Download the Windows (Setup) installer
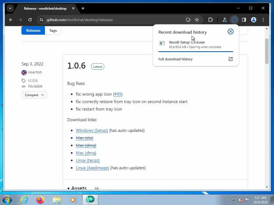 [92, 130]
